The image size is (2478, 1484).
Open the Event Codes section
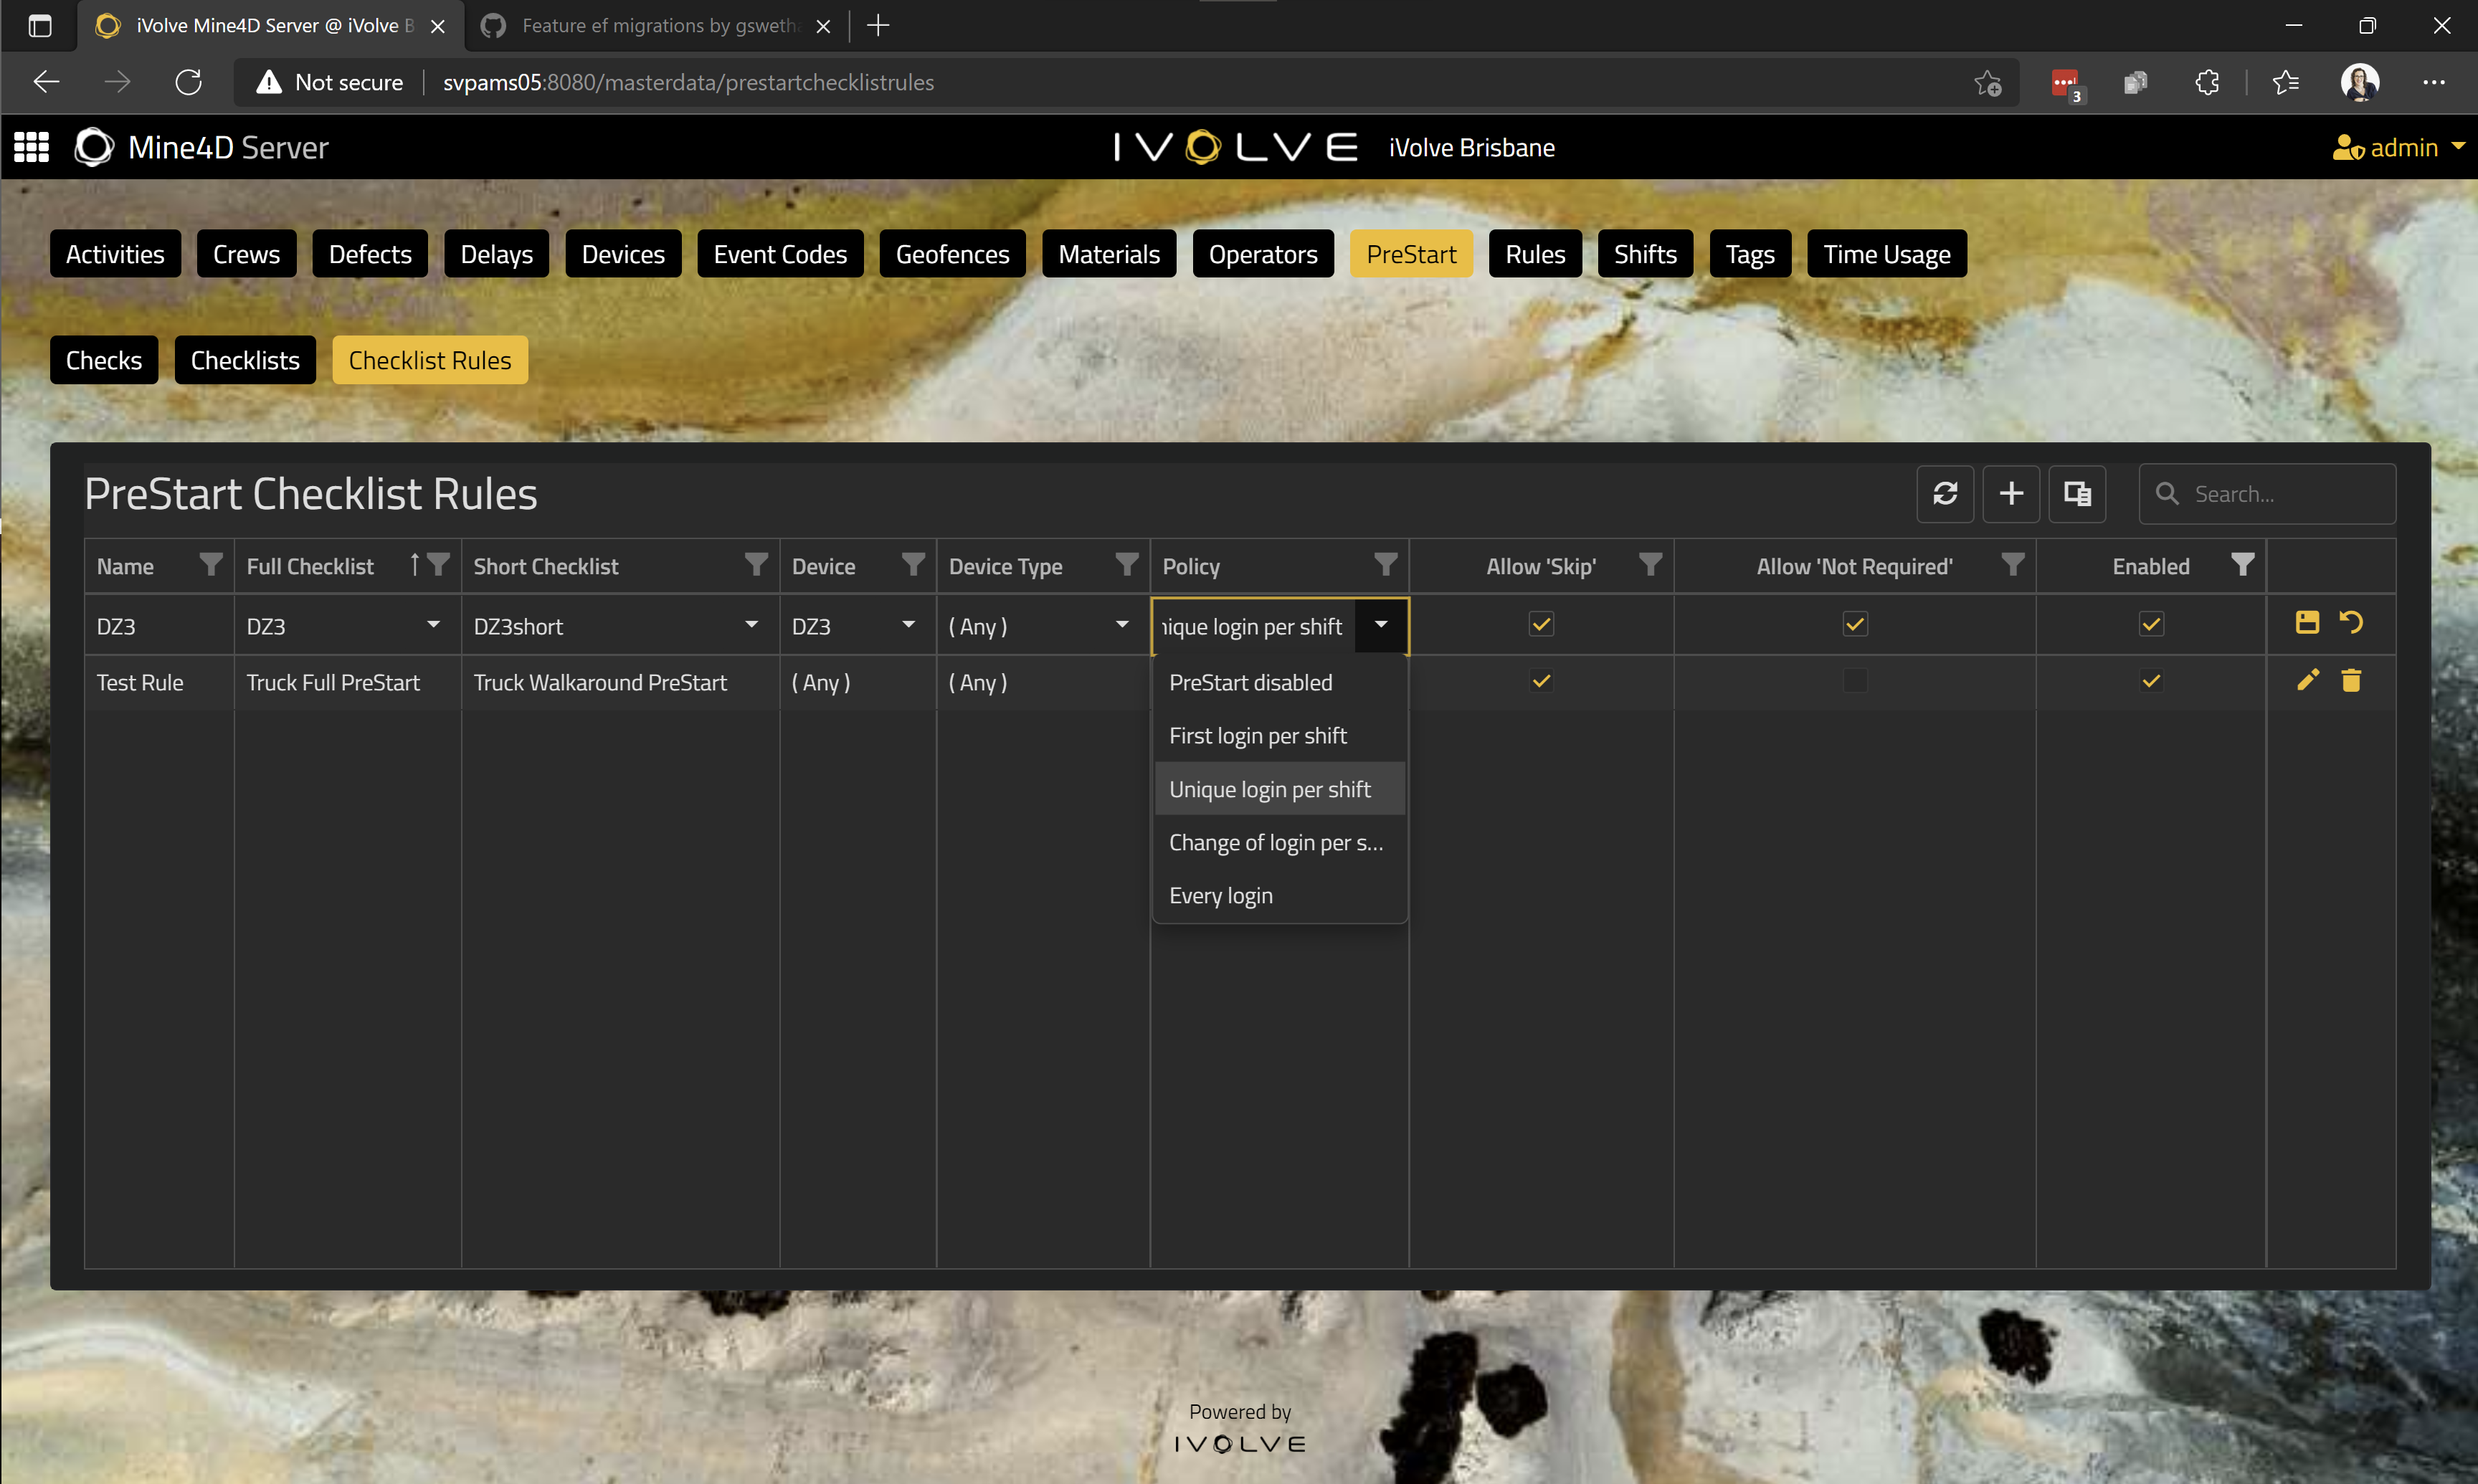click(x=780, y=254)
